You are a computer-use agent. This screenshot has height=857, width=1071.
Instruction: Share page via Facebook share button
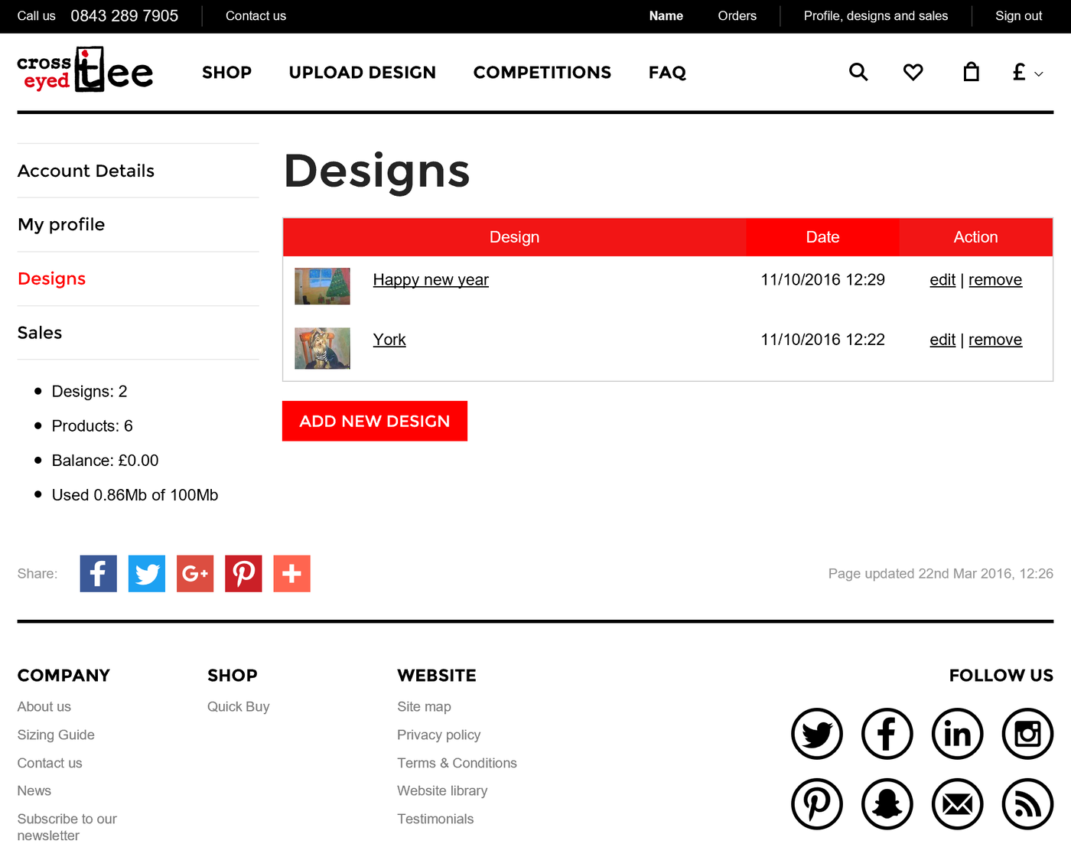[98, 573]
